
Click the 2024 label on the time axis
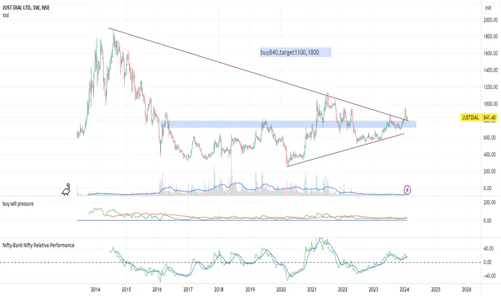[404, 290]
